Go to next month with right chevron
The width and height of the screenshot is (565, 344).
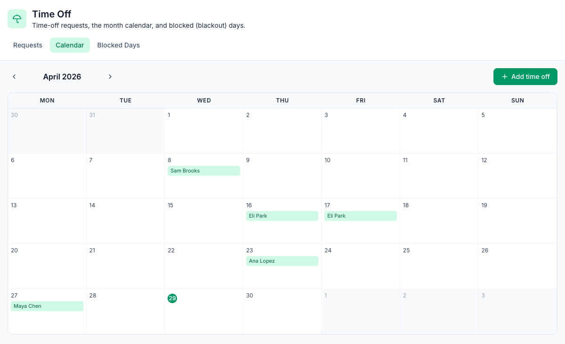[x=110, y=77]
